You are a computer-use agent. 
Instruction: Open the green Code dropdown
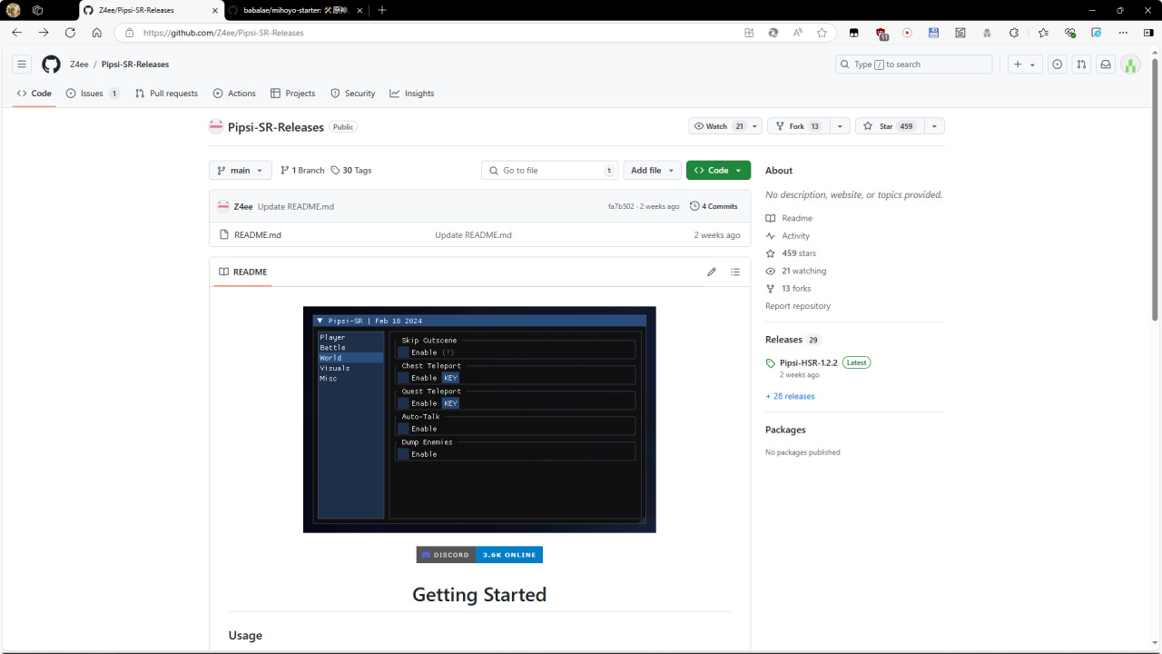click(x=718, y=170)
